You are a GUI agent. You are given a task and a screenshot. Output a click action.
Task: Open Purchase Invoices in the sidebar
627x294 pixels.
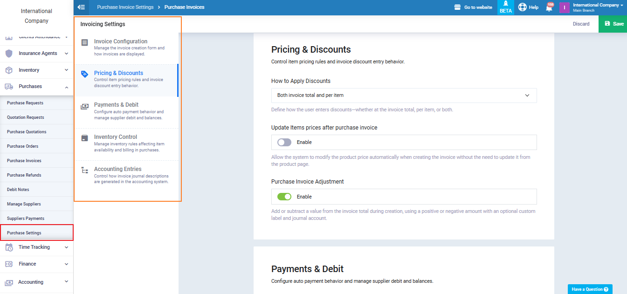24,161
